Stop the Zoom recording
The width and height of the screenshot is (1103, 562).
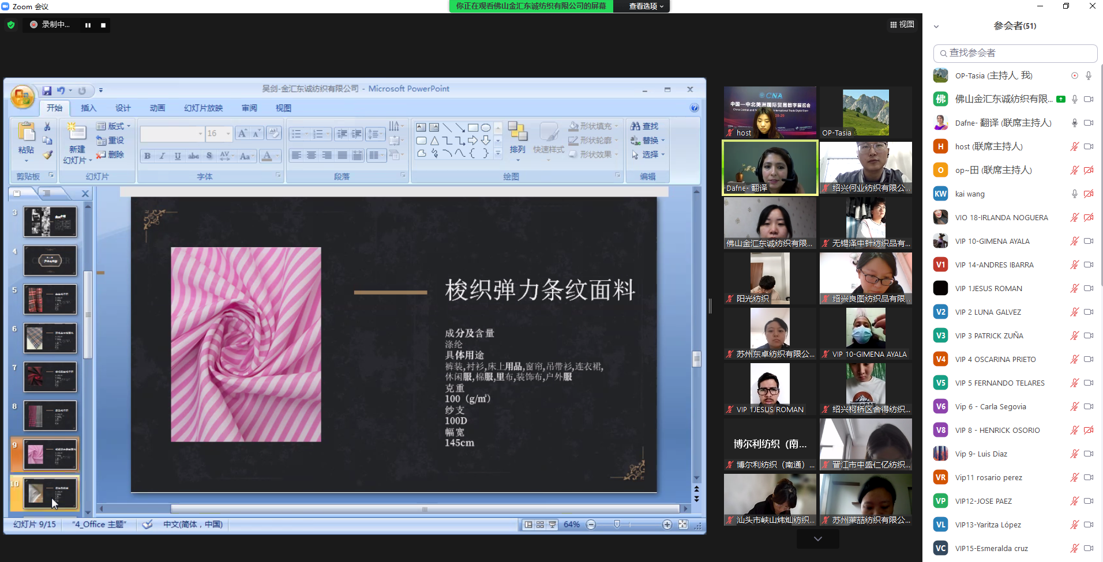(103, 25)
